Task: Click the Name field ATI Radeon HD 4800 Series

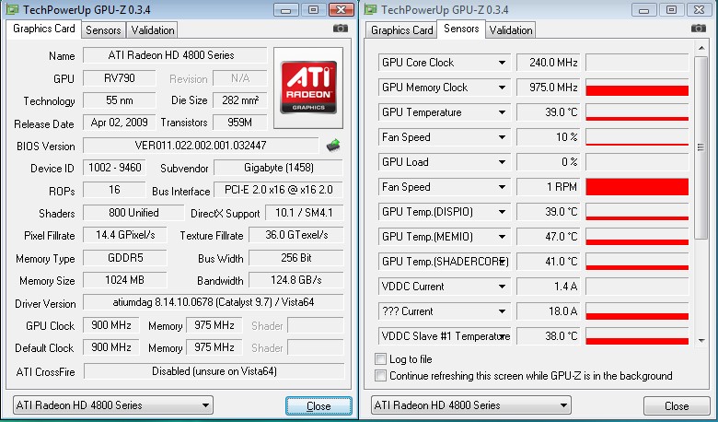Action: pyautogui.click(x=175, y=55)
